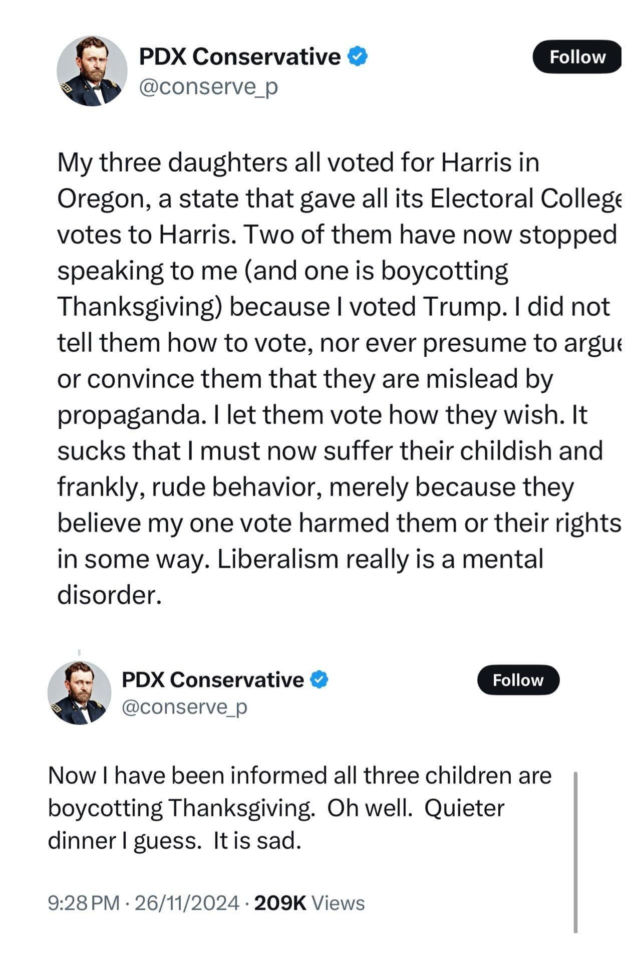Click the @conserve_p handle in the first post
641x962 pixels.
point(208,87)
